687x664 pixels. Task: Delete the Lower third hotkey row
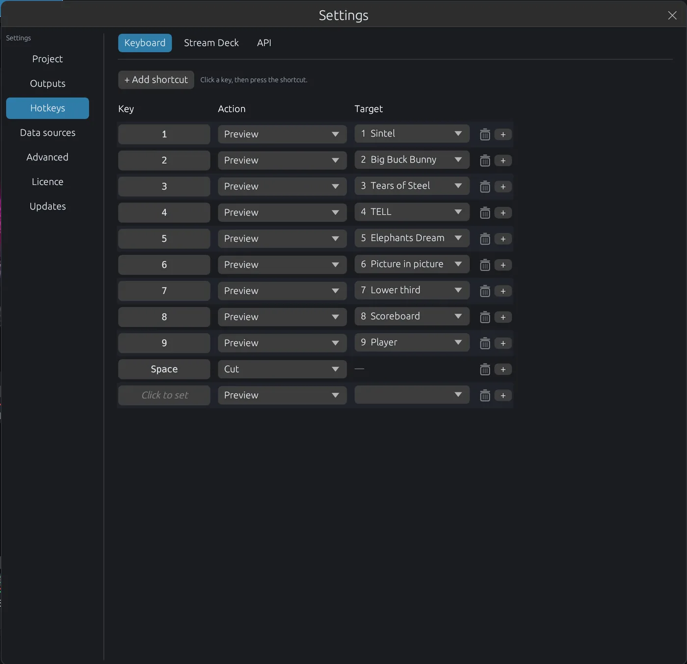click(x=485, y=291)
